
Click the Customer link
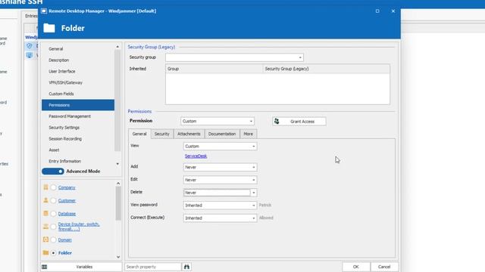67,200
